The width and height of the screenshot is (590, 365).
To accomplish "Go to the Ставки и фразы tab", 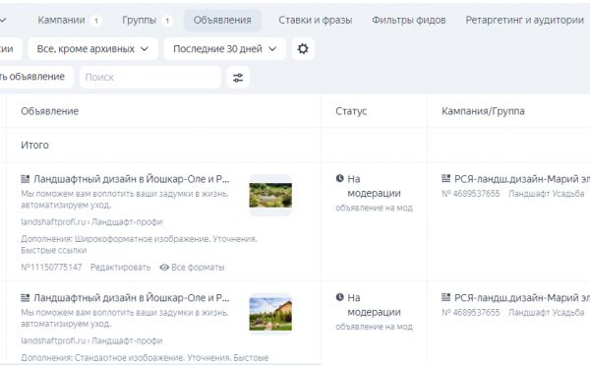I will [x=316, y=21].
